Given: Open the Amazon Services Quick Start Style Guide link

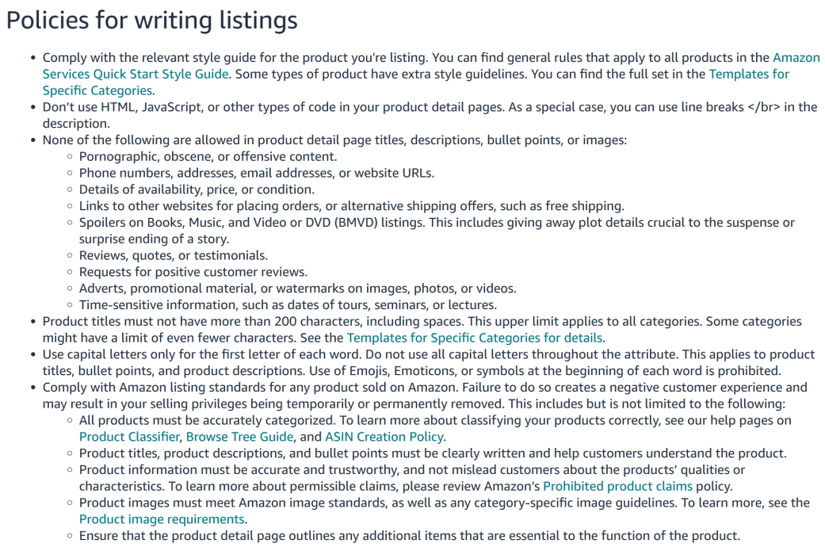Looking at the screenshot, I should (x=135, y=74).
